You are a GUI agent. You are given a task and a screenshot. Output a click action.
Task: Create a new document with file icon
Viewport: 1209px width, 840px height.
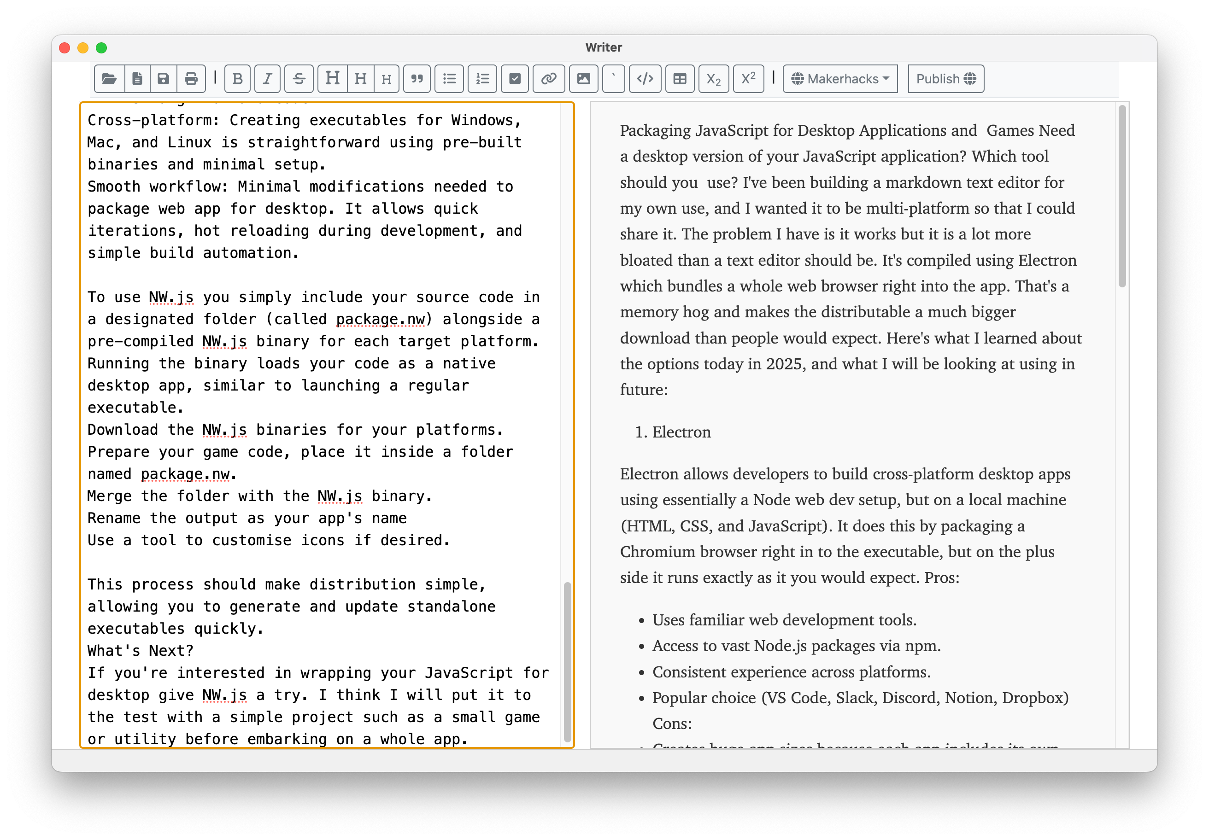tap(137, 79)
